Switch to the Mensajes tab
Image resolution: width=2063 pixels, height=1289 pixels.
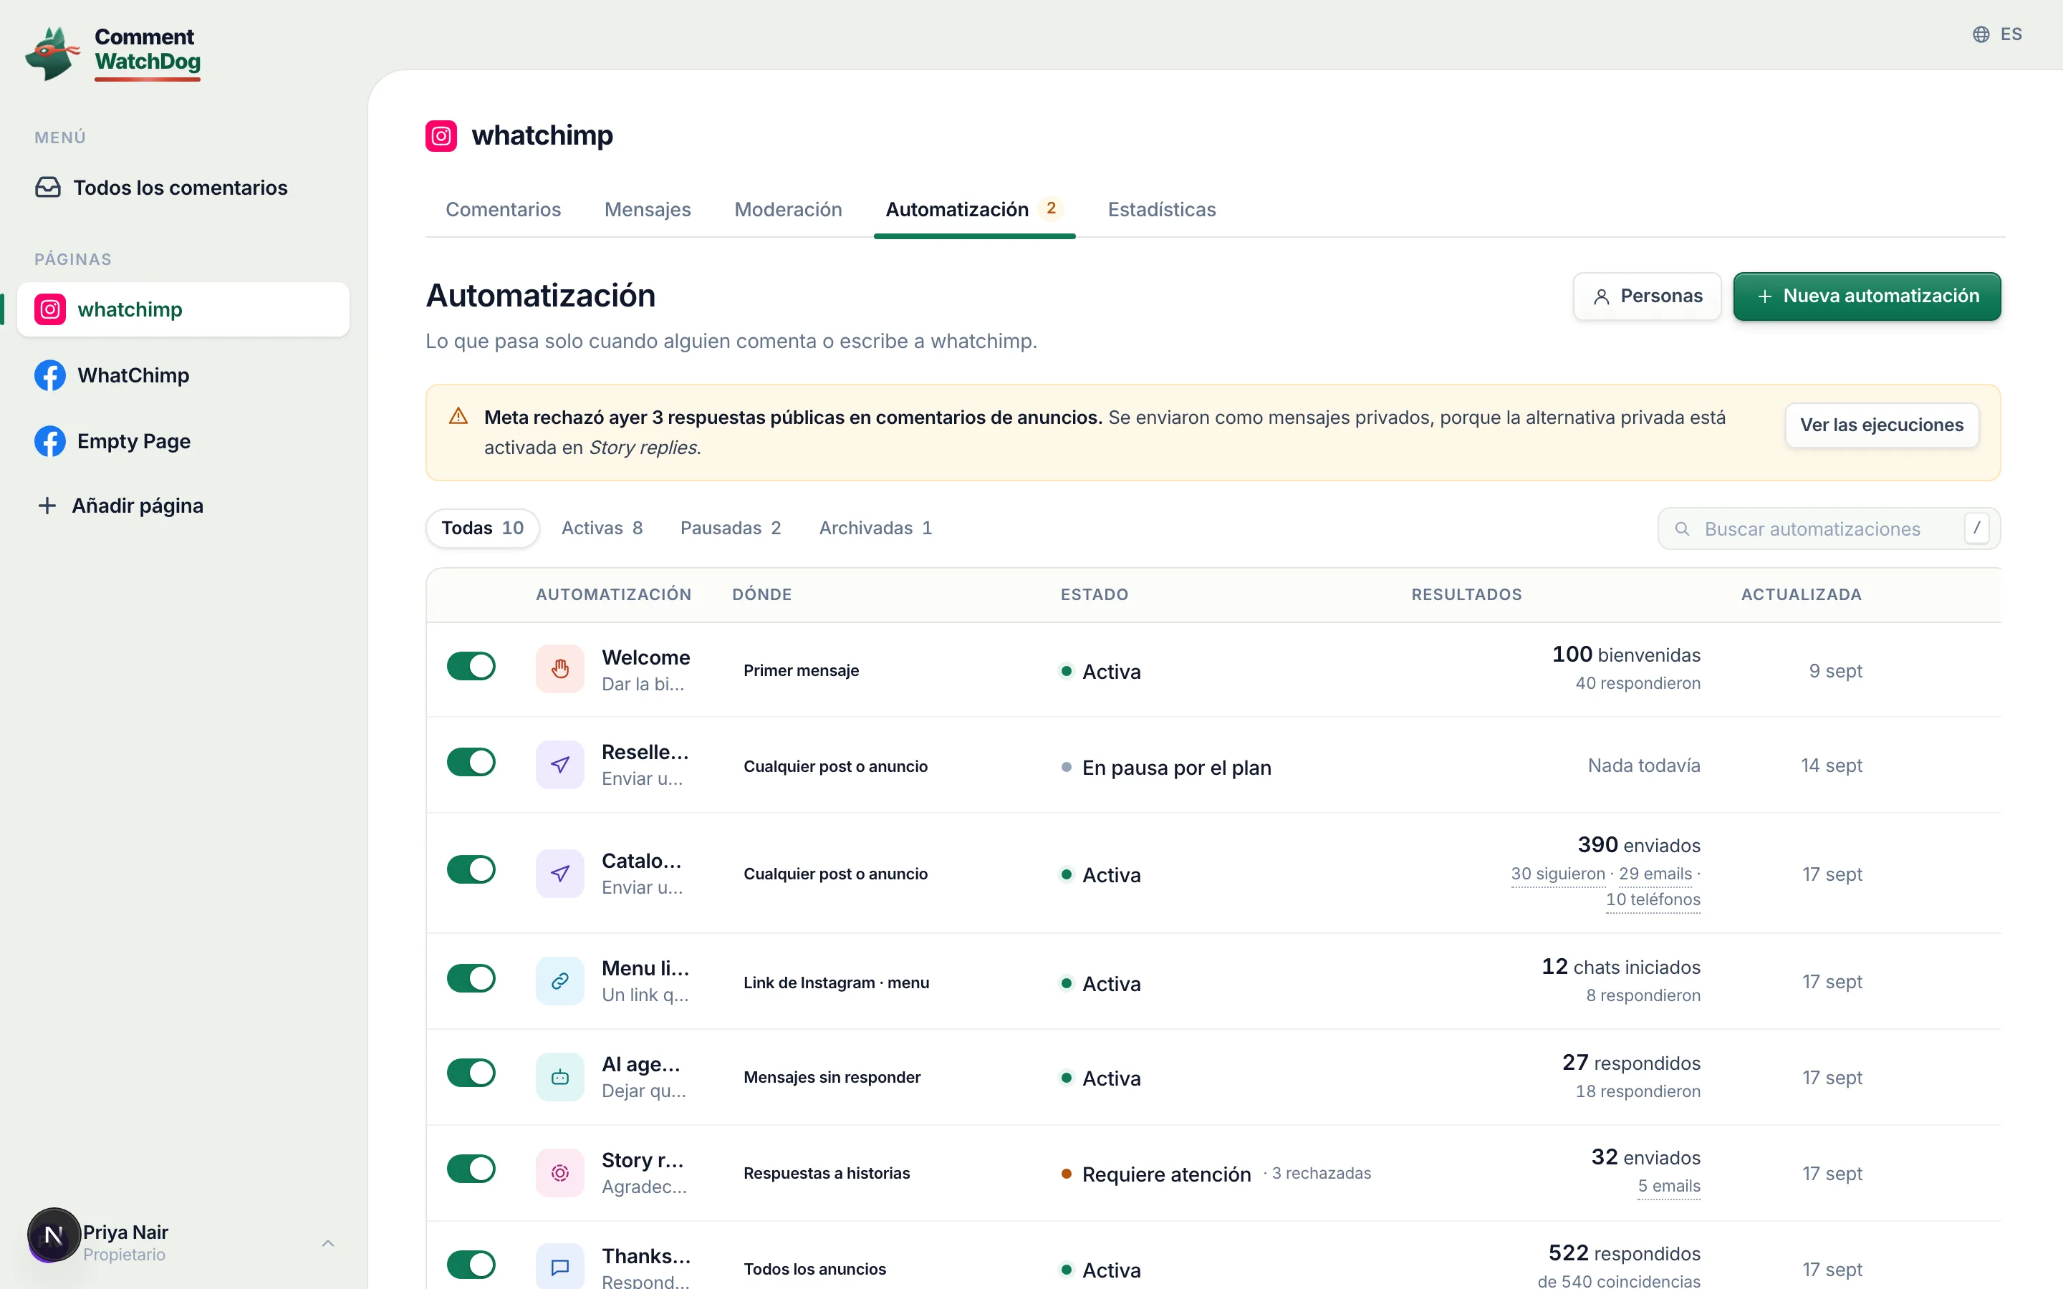click(648, 210)
